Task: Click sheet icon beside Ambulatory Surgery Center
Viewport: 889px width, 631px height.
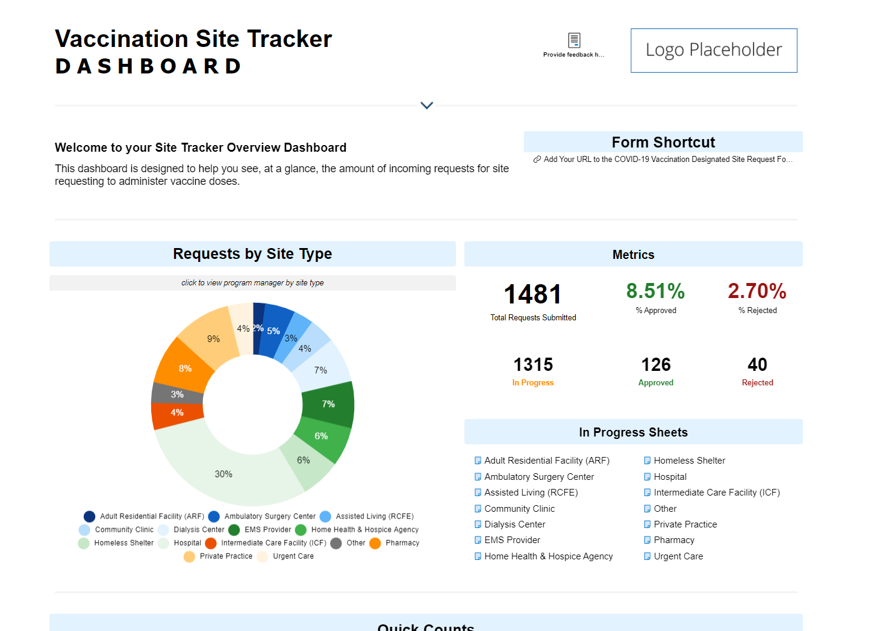Action: click(x=478, y=477)
